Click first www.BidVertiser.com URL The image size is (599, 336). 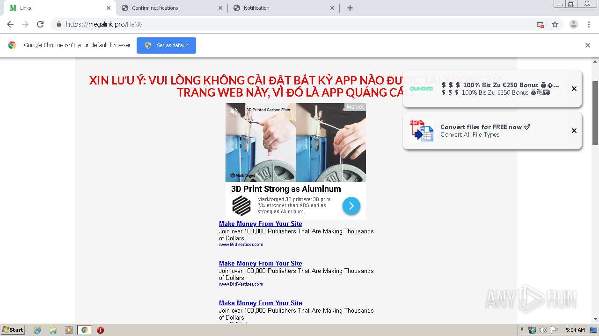click(241, 245)
